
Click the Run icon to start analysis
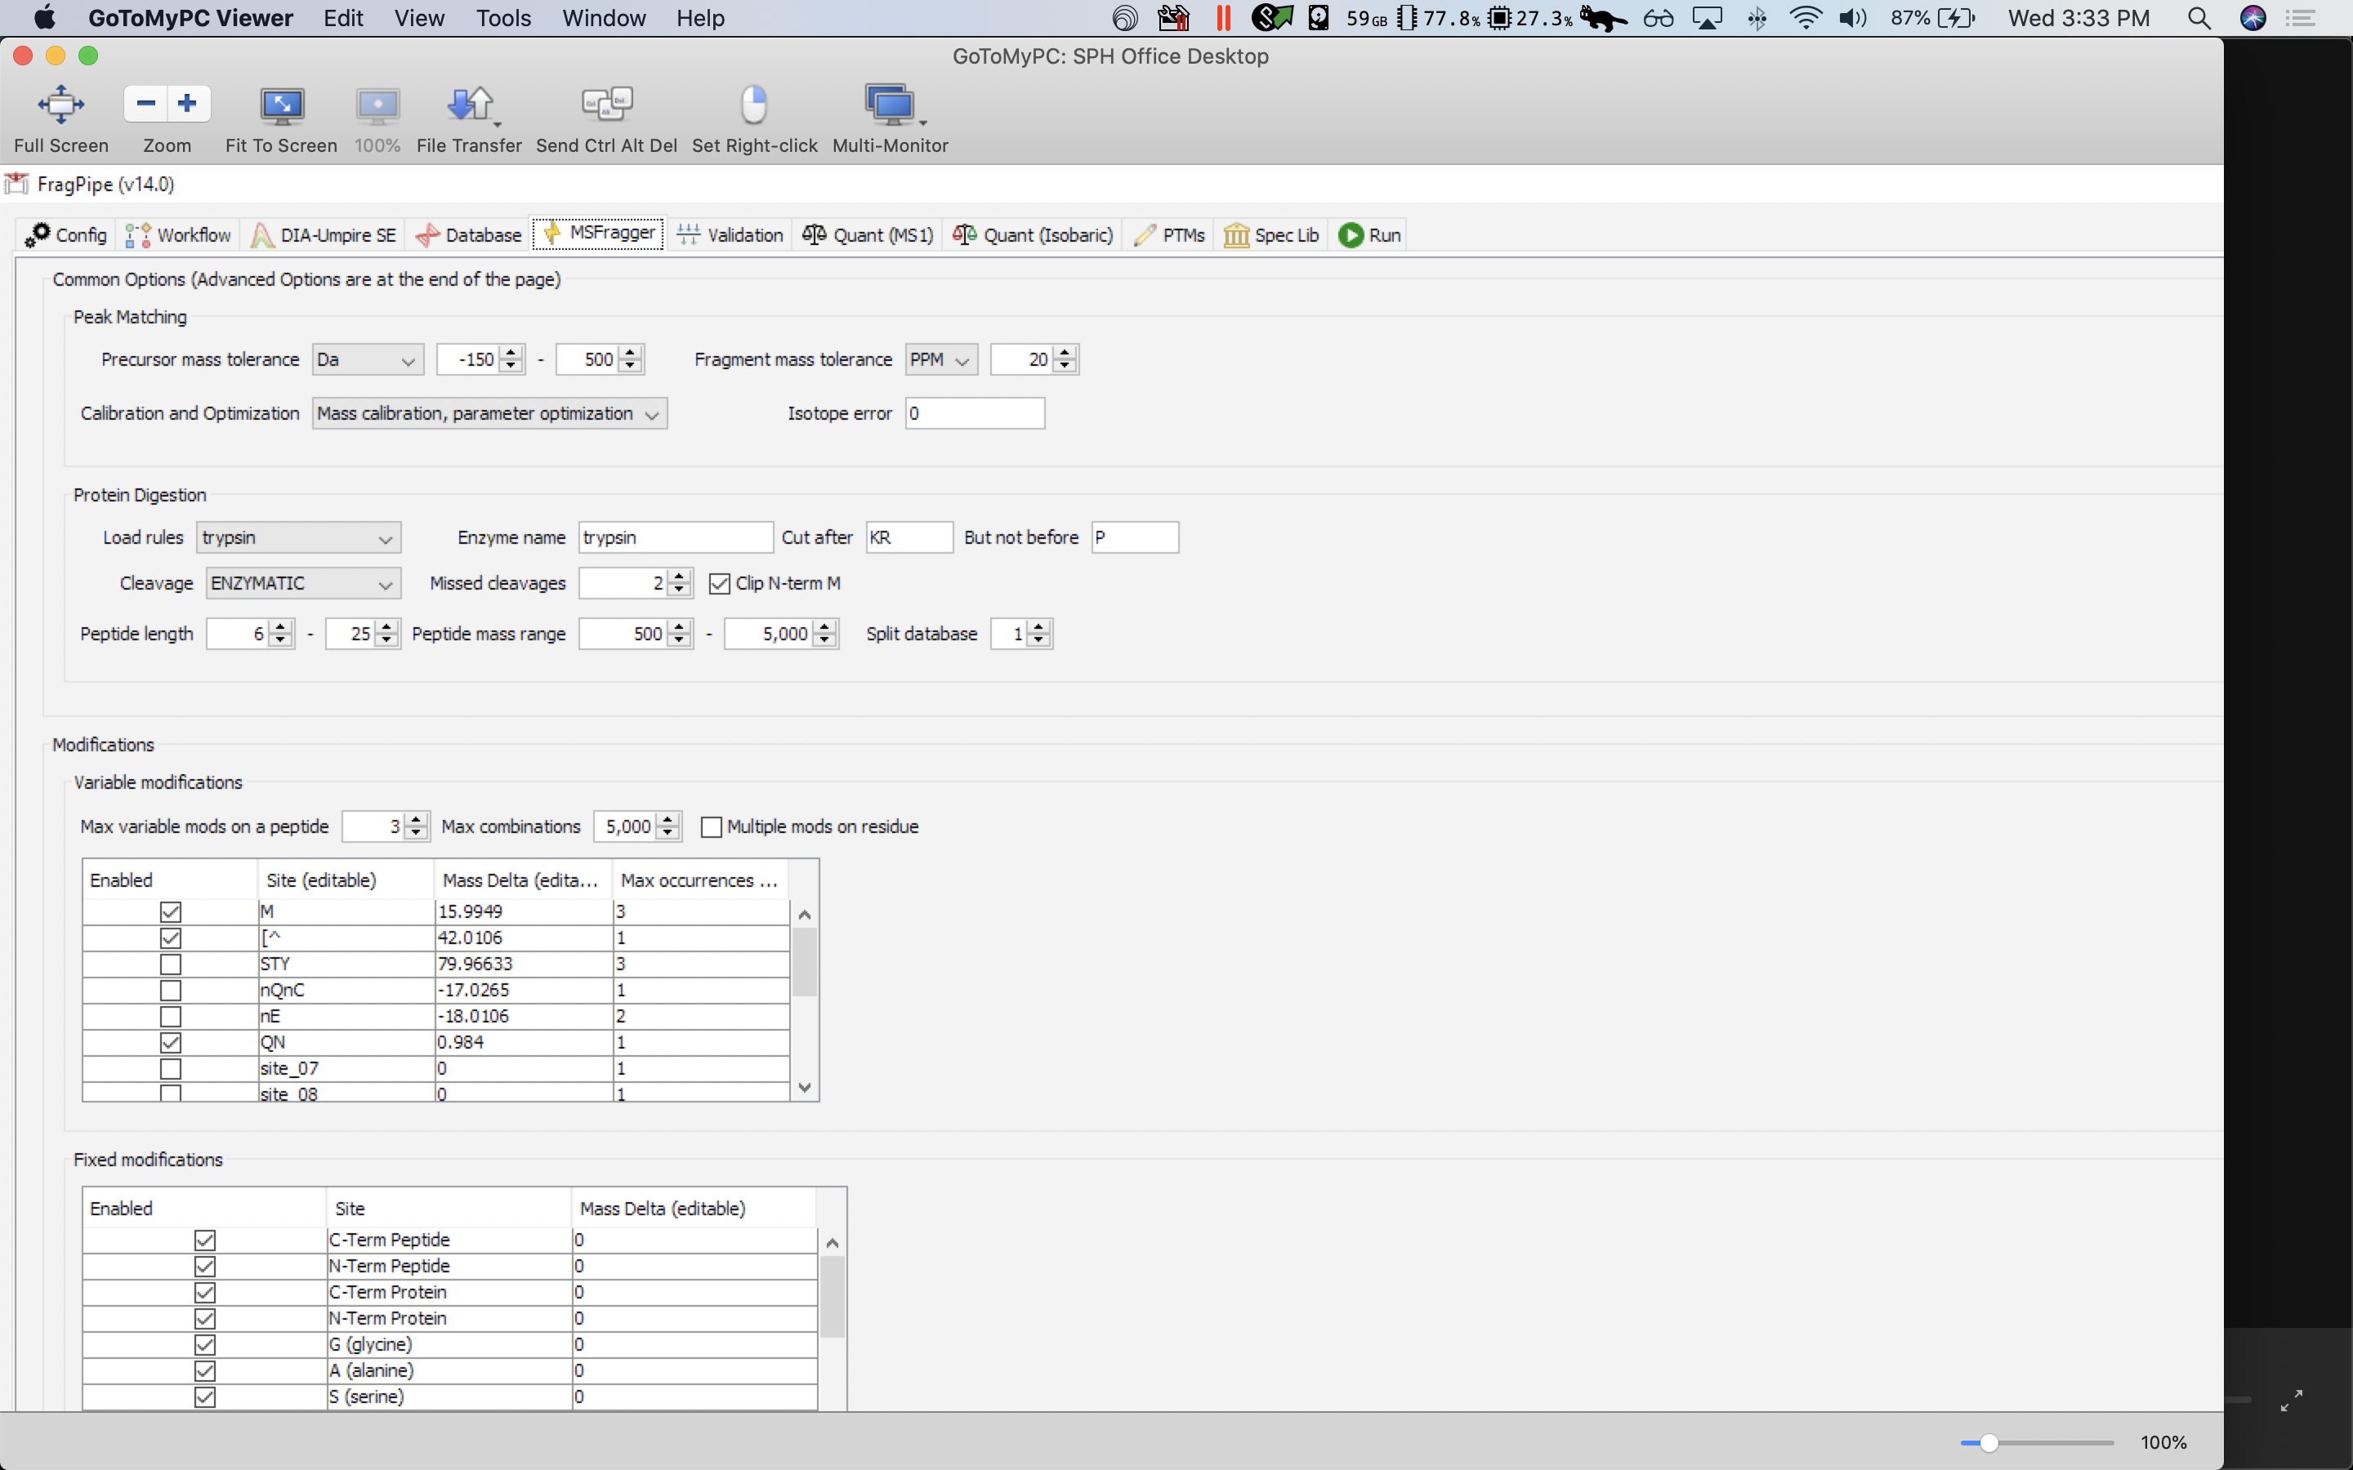(x=1352, y=234)
